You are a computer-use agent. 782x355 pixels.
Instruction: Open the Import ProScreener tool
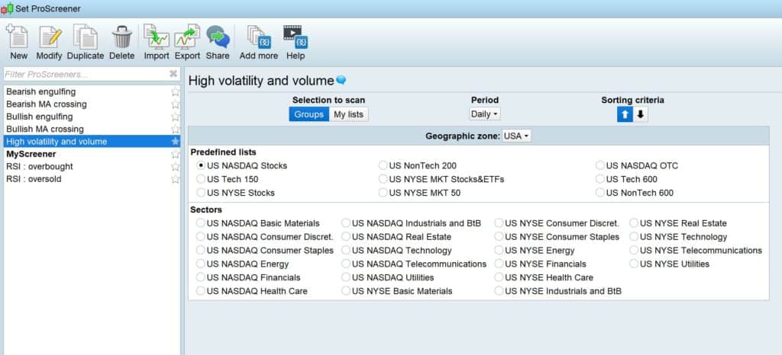point(157,37)
